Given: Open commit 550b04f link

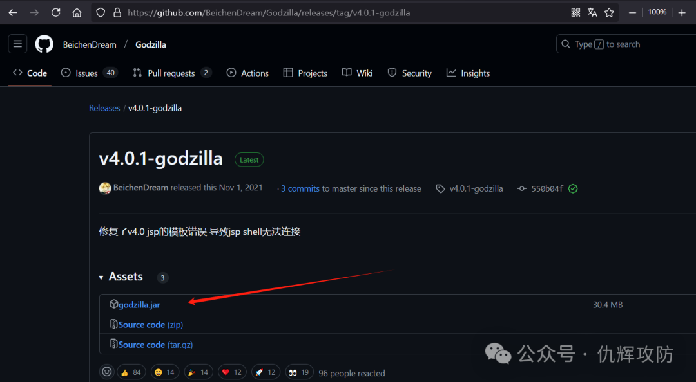Looking at the screenshot, I should [x=547, y=188].
